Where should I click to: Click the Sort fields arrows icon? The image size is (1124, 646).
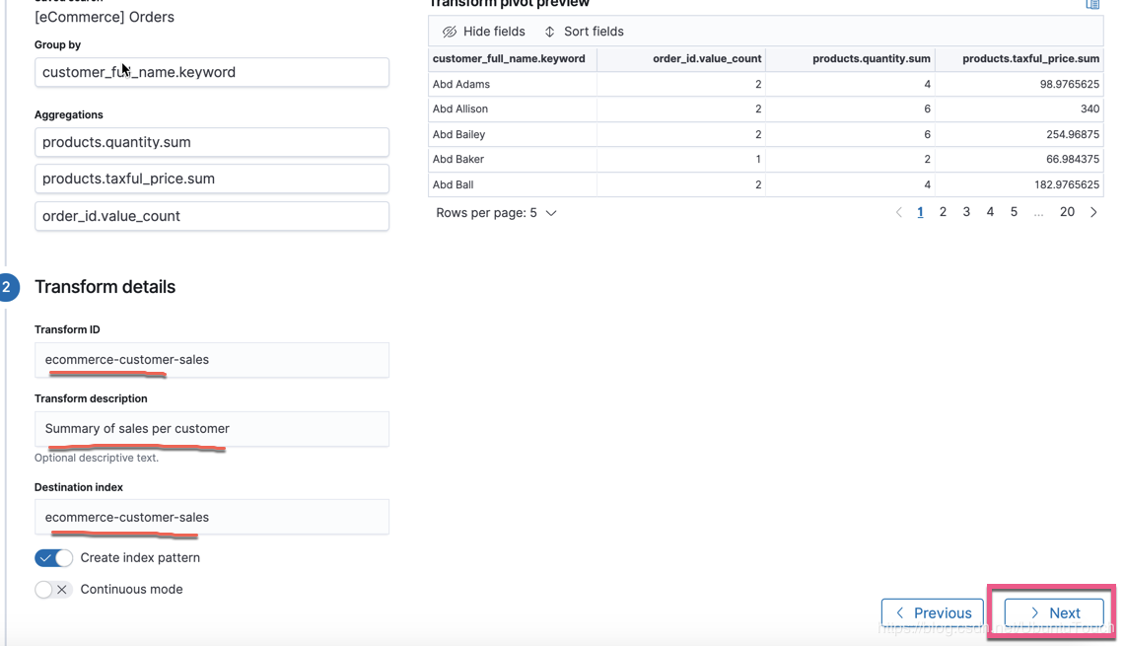pos(550,32)
